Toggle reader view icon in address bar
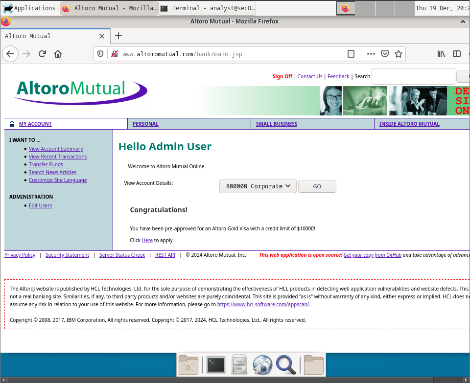470x383 pixels. tap(351, 54)
